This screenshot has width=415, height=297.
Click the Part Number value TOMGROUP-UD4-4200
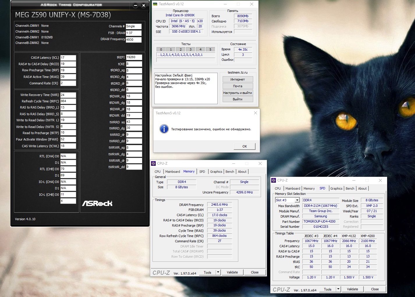pos(321,221)
